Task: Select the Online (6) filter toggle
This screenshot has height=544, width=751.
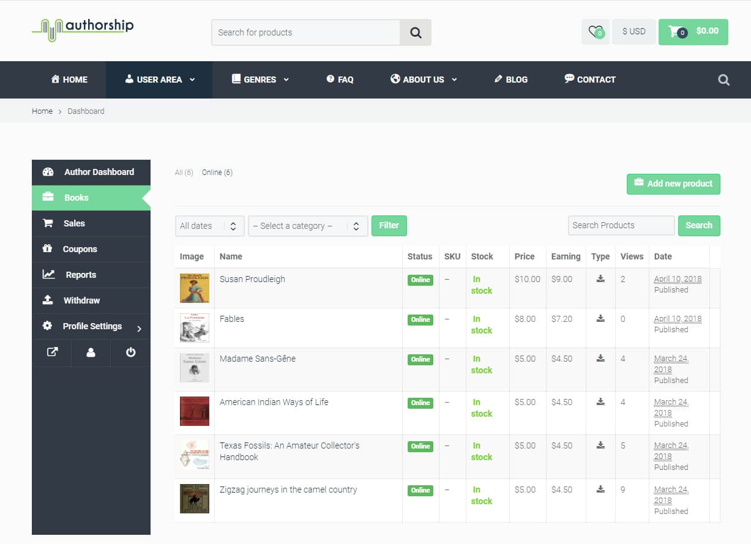Action: coord(217,172)
